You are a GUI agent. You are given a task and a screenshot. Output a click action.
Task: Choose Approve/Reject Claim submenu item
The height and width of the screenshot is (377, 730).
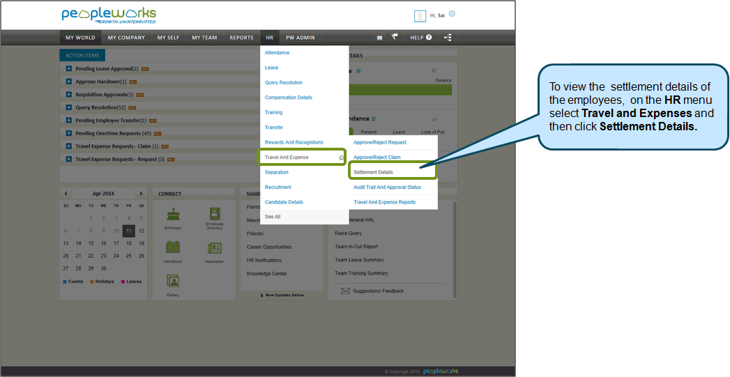point(377,157)
